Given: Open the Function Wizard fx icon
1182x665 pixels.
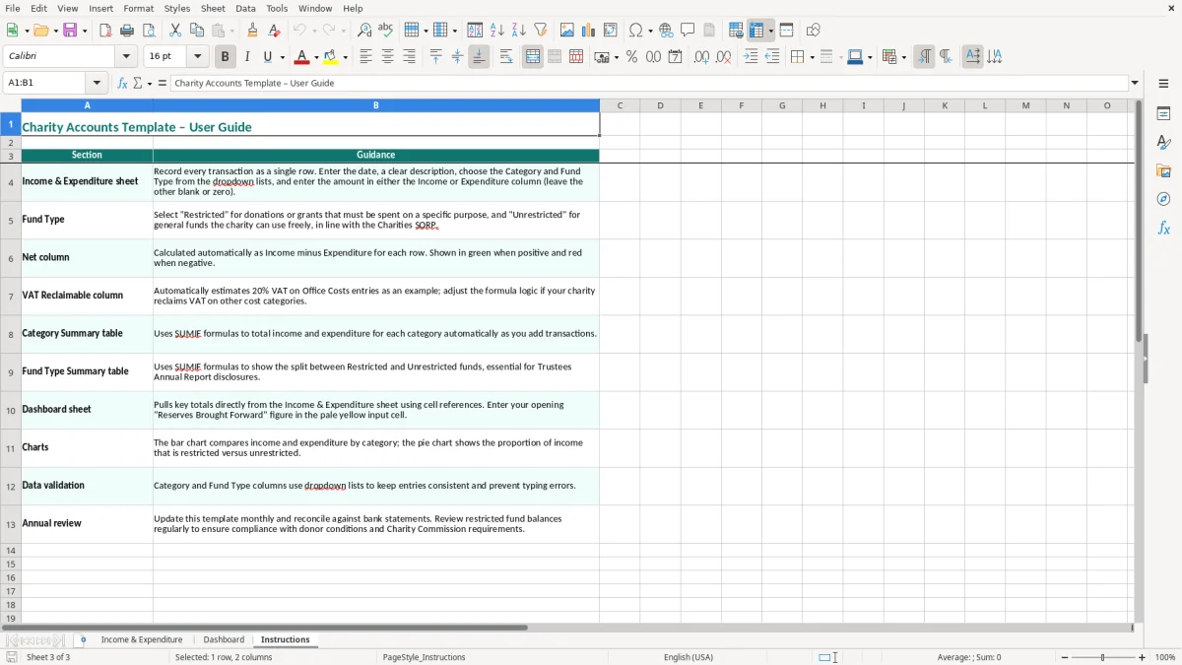Looking at the screenshot, I should pos(122,83).
